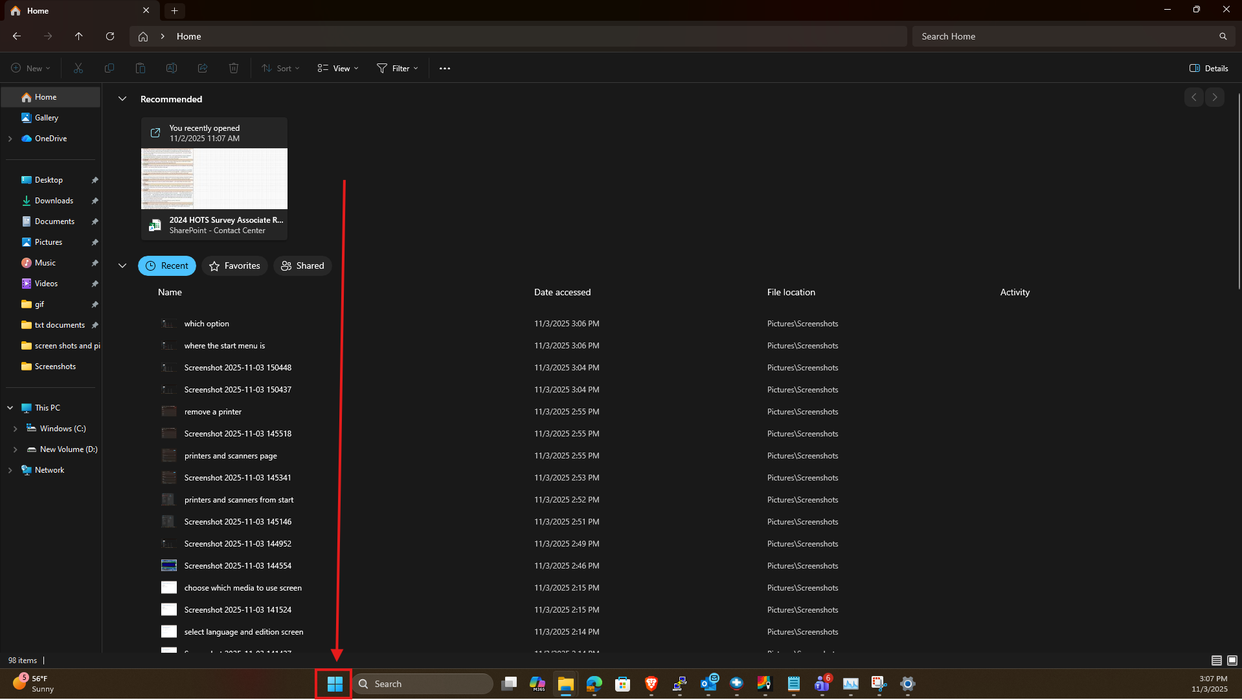Open the Filter menu

[x=398, y=68]
